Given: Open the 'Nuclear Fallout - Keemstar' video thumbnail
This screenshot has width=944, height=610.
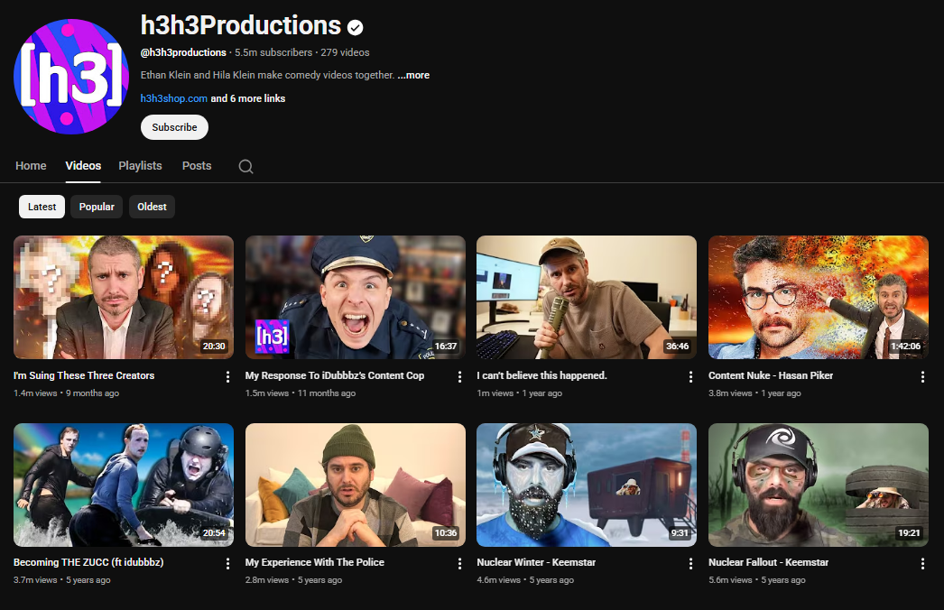Looking at the screenshot, I should coord(818,485).
